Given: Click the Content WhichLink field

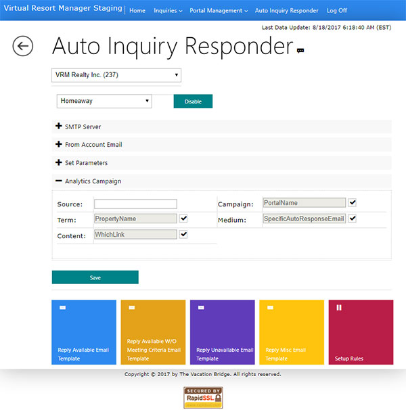Looking at the screenshot, I should click(x=135, y=235).
